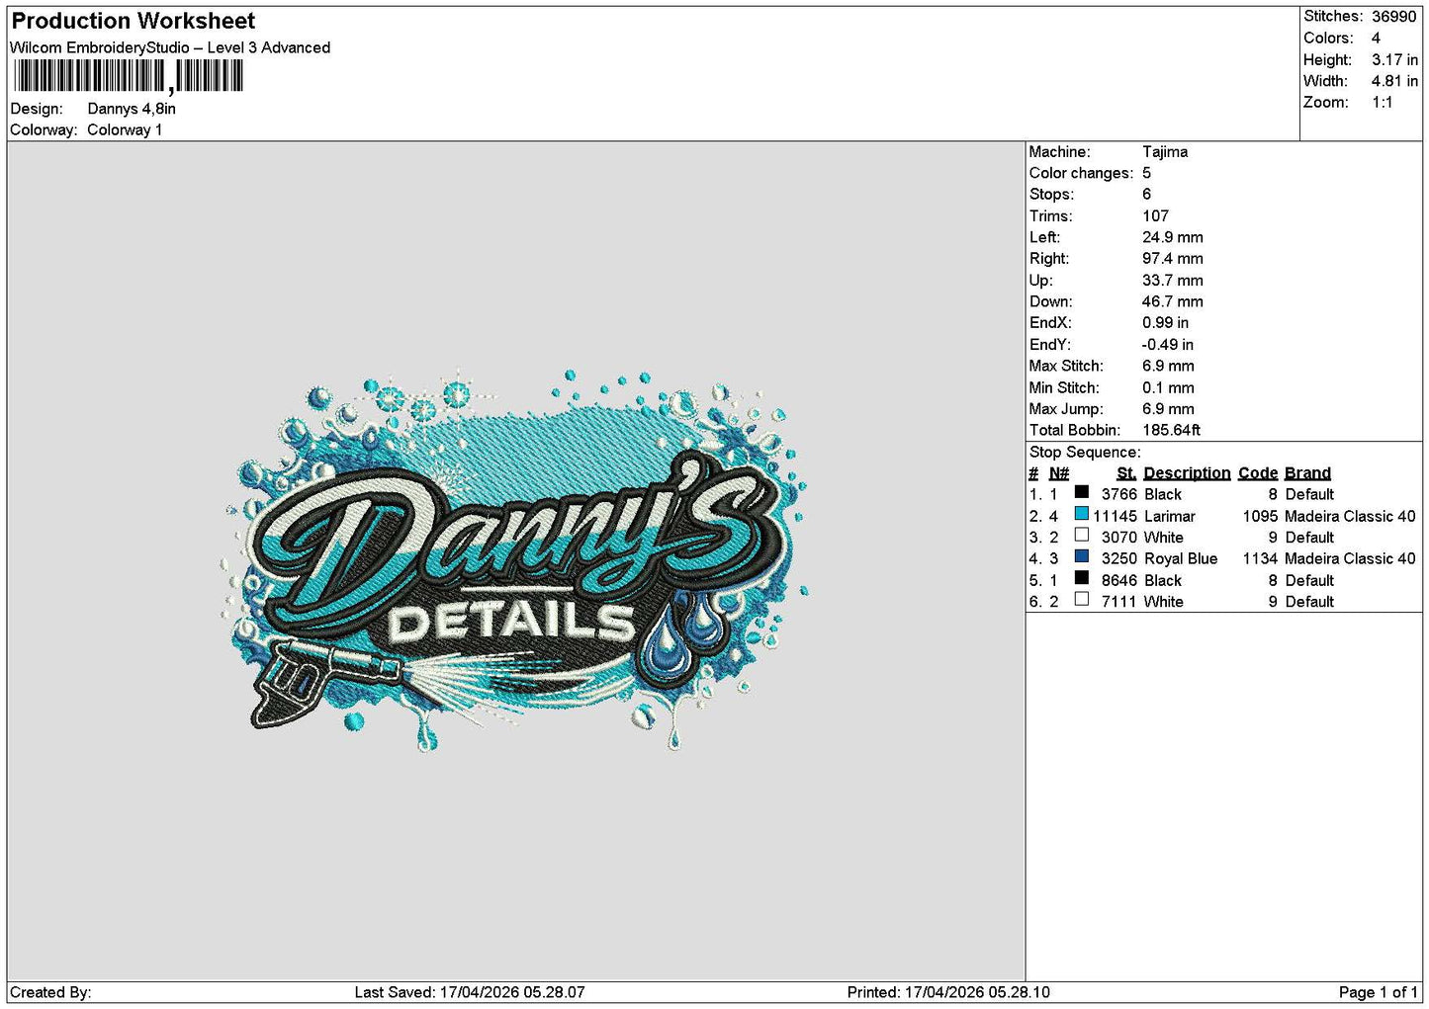The width and height of the screenshot is (1429, 1009).
Task: Click stitch count "3070" in stop row 3
Action: [1119, 538]
